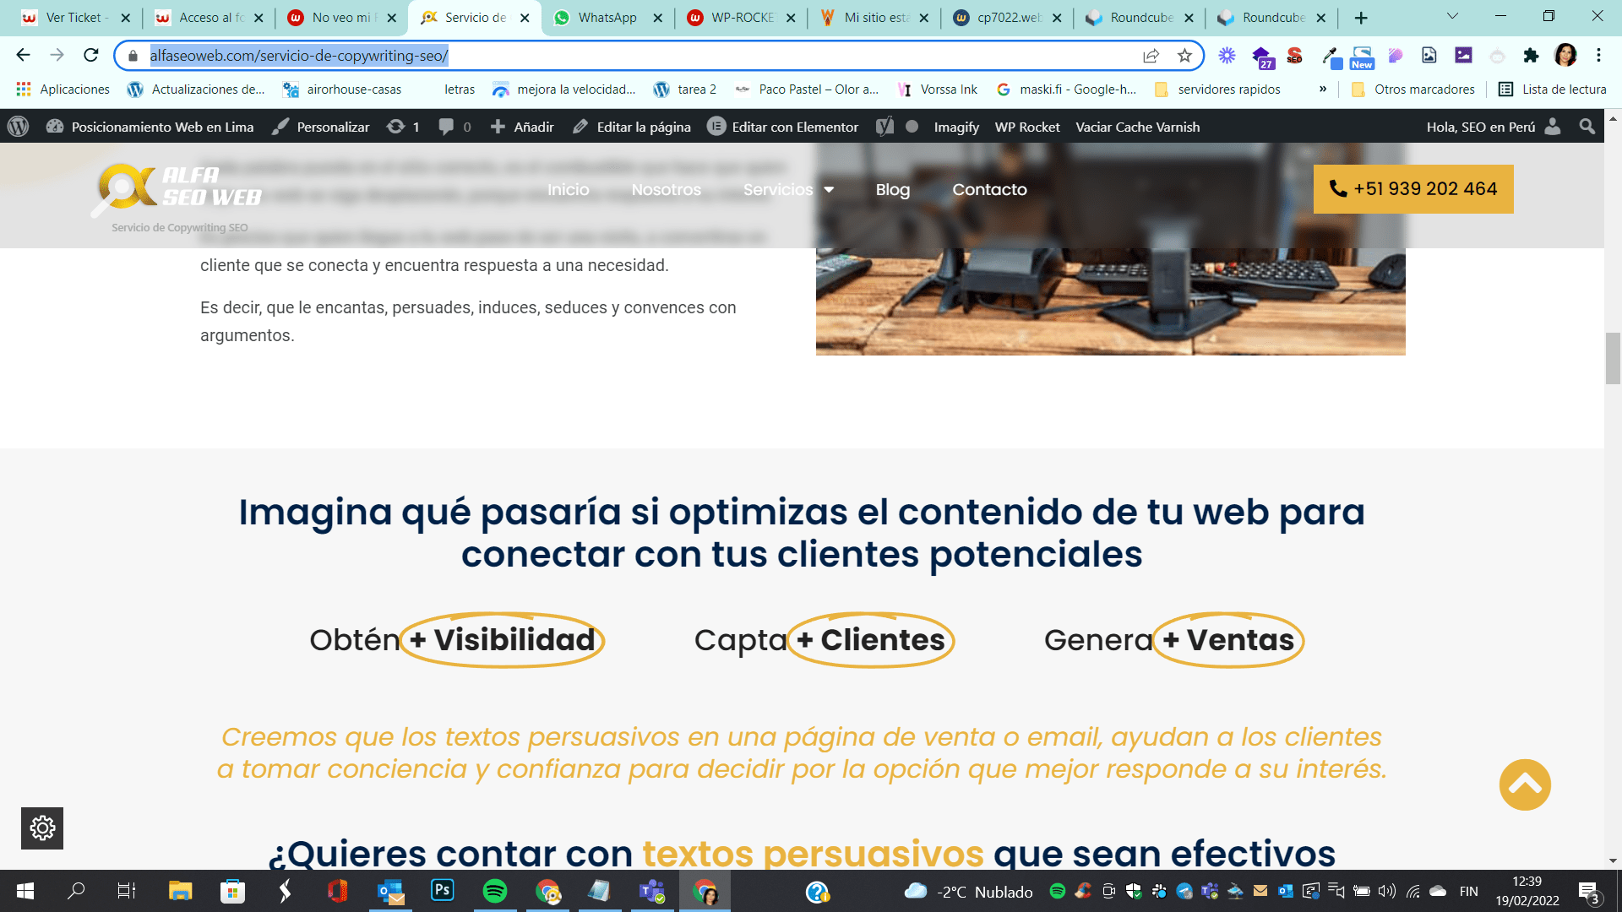Open Posicionamiento Web en Lima site menu
Viewport: 1622px width, 912px height.
pyautogui.click(x=150, y=127)
